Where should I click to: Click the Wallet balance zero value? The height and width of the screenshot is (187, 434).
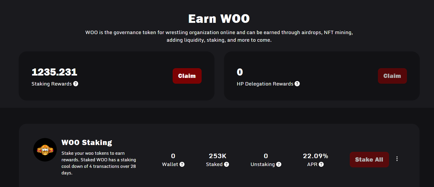coord(173,156)
